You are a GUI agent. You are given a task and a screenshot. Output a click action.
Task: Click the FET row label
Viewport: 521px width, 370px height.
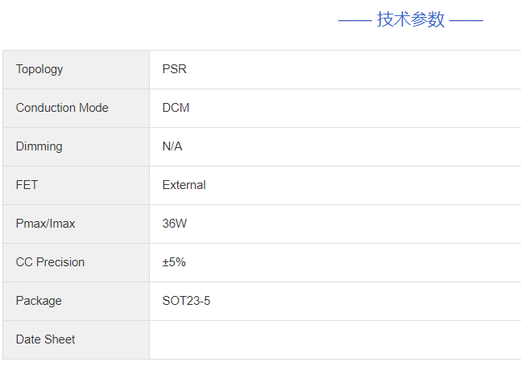27,185
